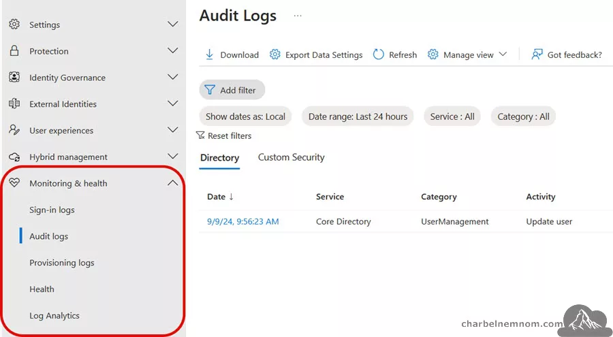Viewport: 613px width, 337px height.
Task: Expand the Hybrid management chevron
Action: (173, 157)
